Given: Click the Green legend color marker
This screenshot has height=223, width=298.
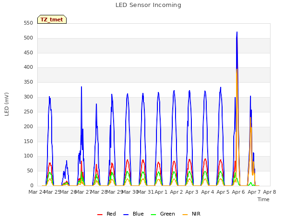Looking at the screenshot, I should pos(153,215).
